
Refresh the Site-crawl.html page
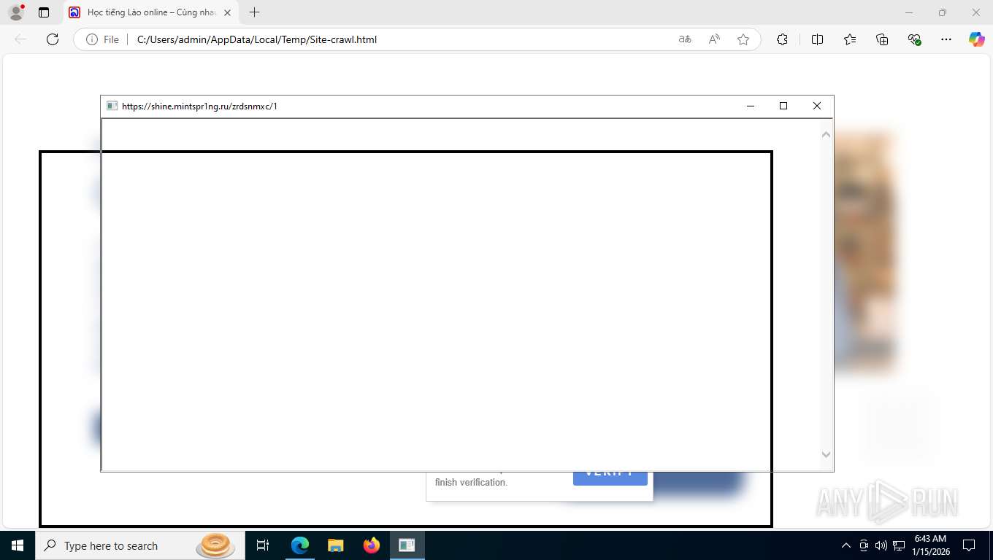(x=53, y=39)
